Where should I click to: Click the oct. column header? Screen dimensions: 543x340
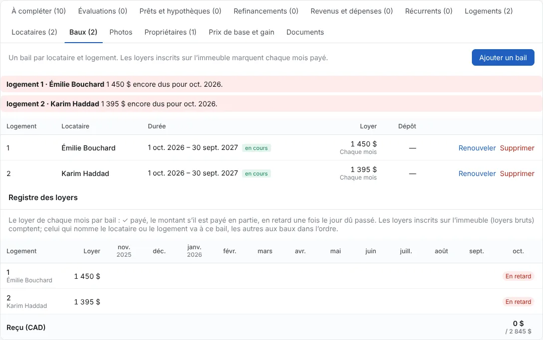(x=518, y=251)
